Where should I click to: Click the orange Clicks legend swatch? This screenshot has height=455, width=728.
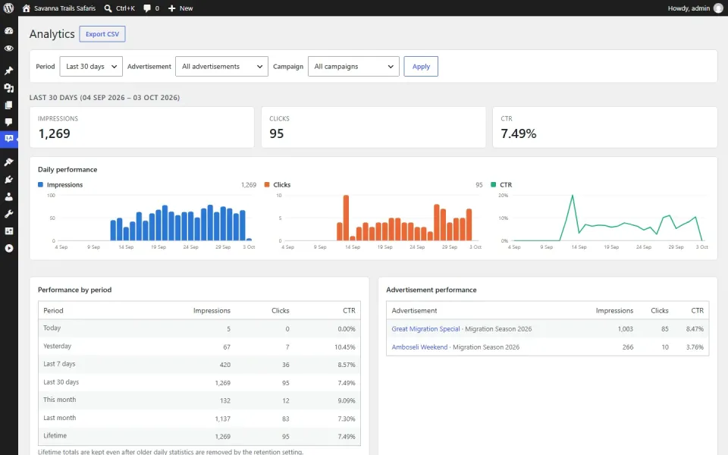[x=266, y=184]
